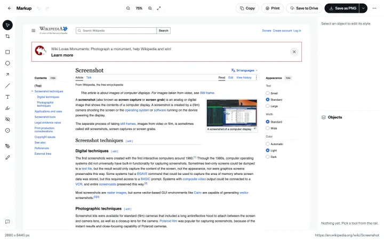Switch to the Talk tab
This screenshot has width=384, height=240.
click(x=89, y=77)
